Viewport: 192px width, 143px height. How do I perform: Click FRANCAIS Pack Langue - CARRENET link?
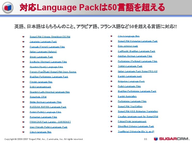pyautogui.click(x=50, y=122)
